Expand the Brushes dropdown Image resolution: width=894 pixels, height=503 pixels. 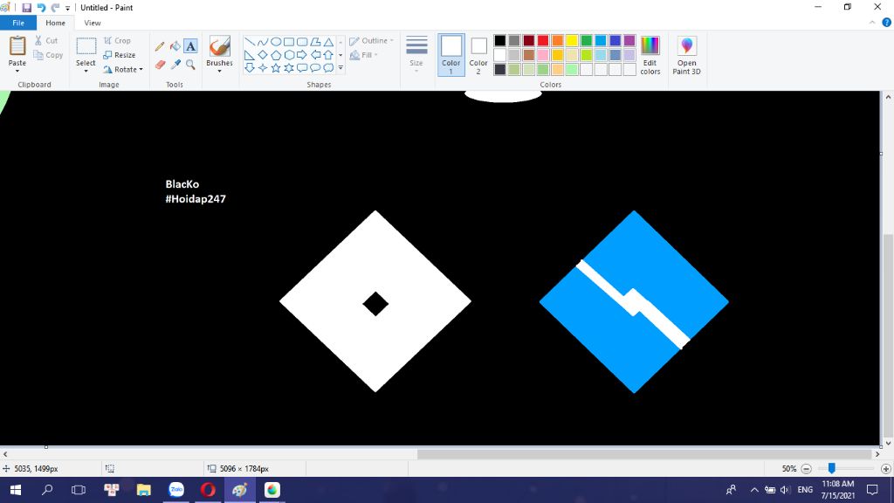tap(219, 72)
